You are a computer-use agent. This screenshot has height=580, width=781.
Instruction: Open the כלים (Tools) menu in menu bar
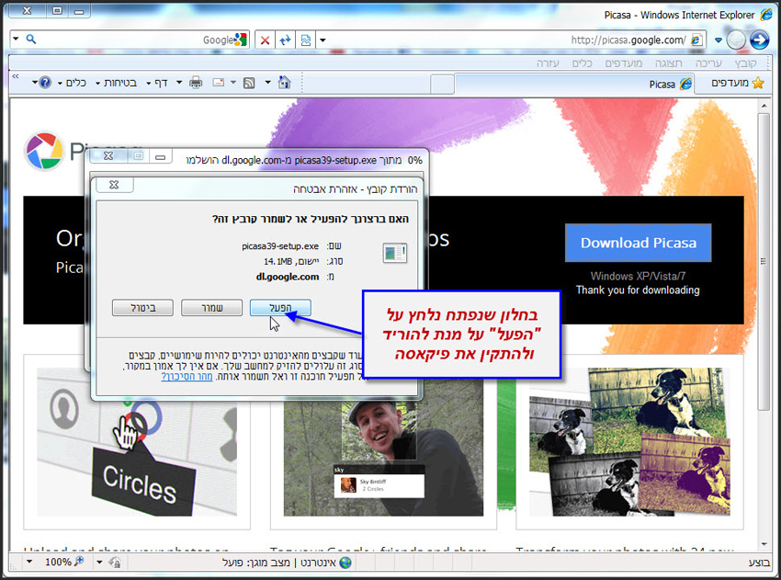pos(583,63)
